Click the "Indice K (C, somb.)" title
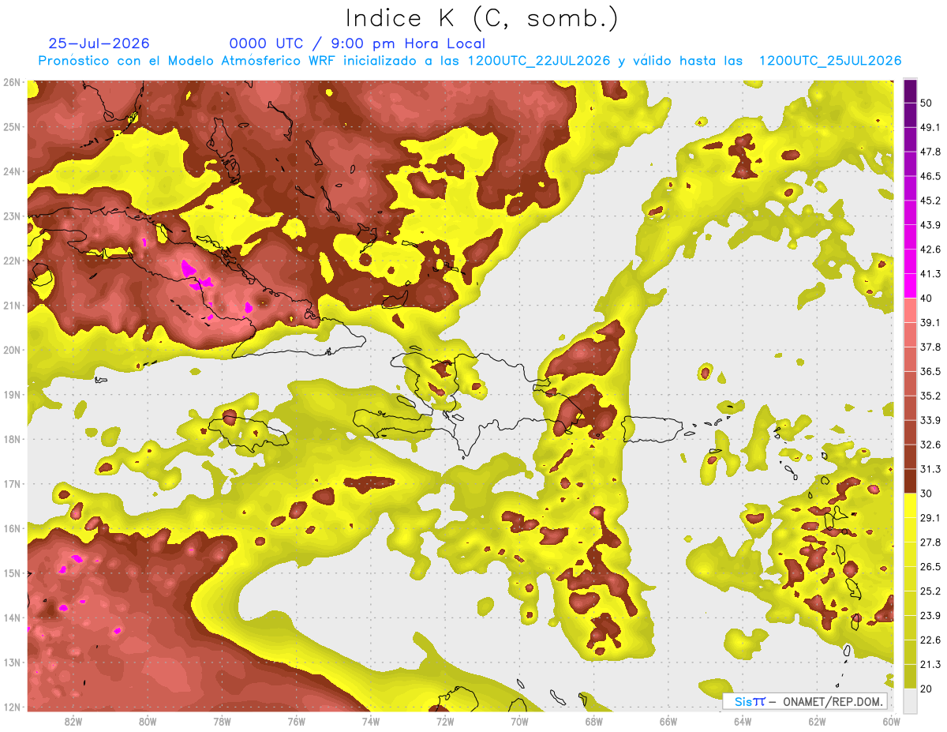The image size is (947, 732). [x=481, y=18]
